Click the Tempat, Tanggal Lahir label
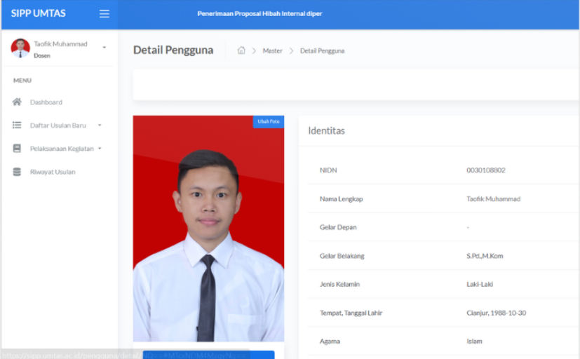Screen dimensions: 580x359 pyautogui.click(x=351, y=313)
